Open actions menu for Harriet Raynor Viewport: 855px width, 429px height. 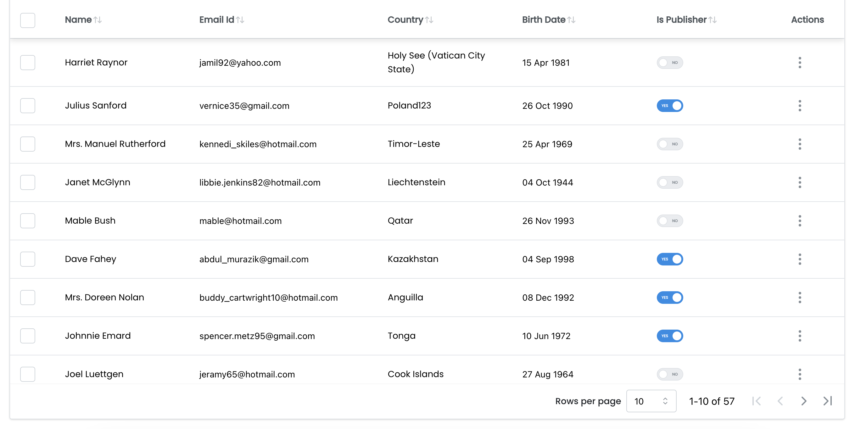(800, 63)
